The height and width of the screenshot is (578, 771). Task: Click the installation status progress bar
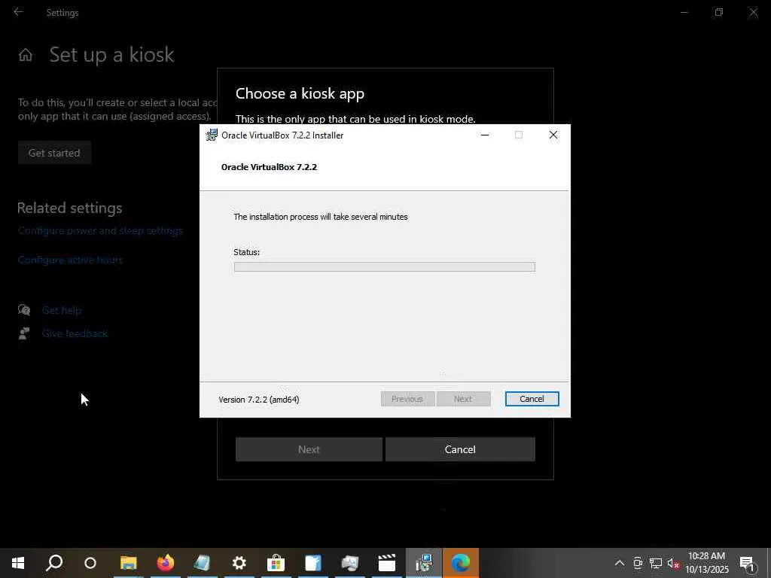point(385,267)
